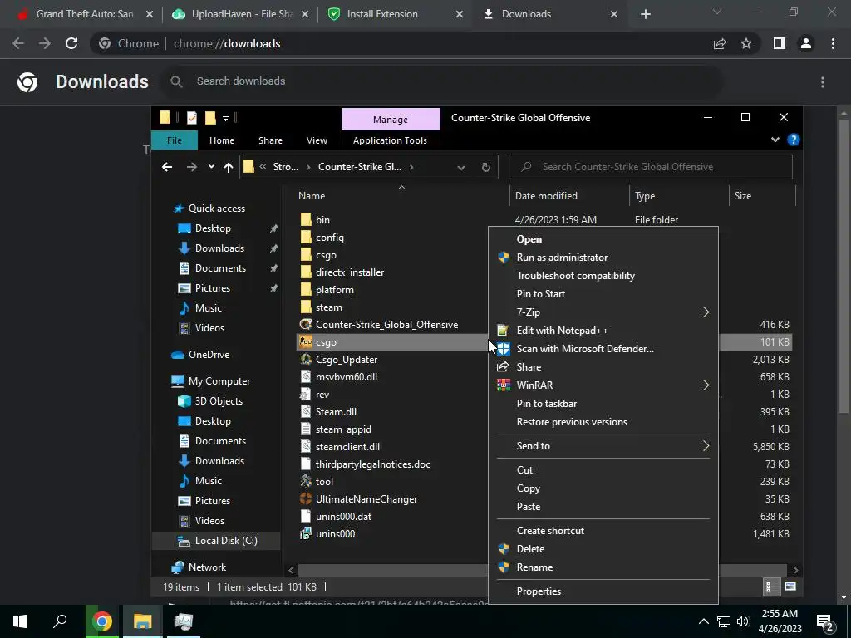Reload the Chrome page
The image size is (851, 638).
tap(71, 43)
